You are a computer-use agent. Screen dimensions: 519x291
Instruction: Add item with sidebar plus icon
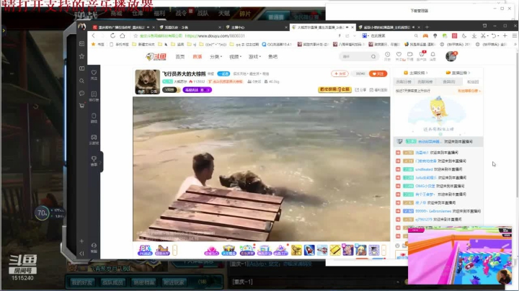[81, 241]
